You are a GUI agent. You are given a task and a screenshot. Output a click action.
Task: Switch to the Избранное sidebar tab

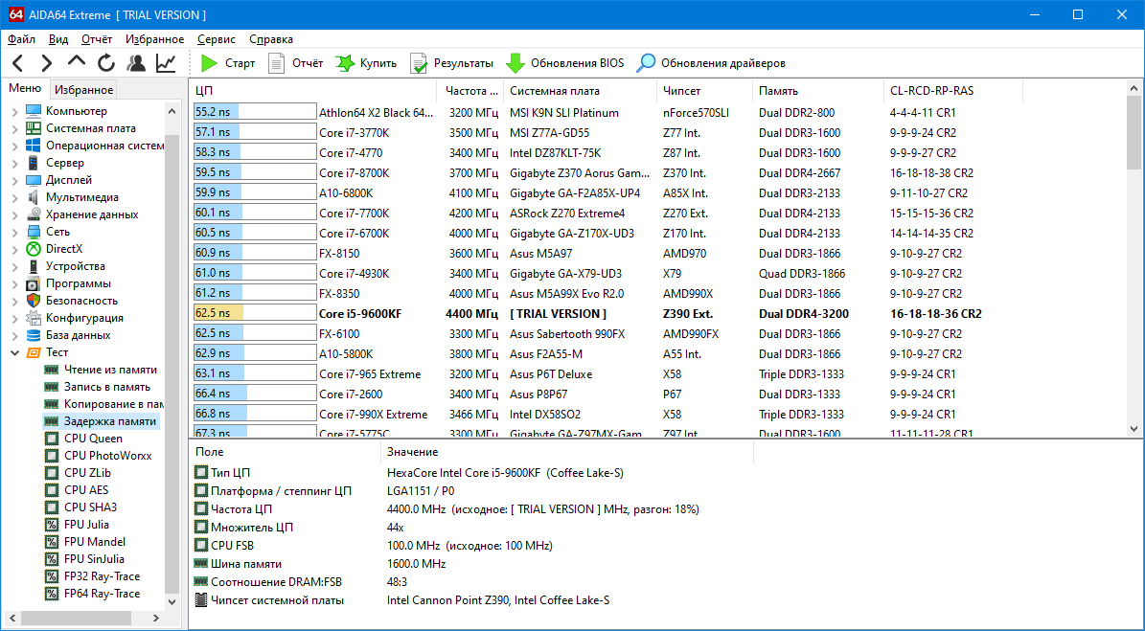click(84, 90)
